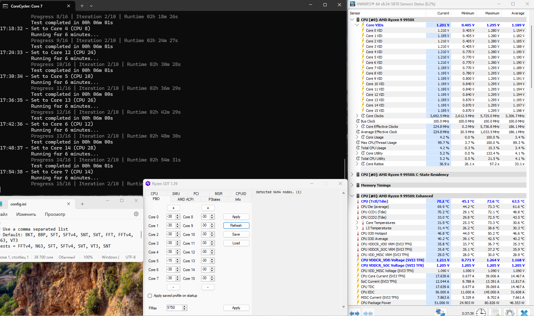Screen dimensions: 534x316
Task: Click HWiNFO collapse view arrows icon
Action: coord(368,313)
